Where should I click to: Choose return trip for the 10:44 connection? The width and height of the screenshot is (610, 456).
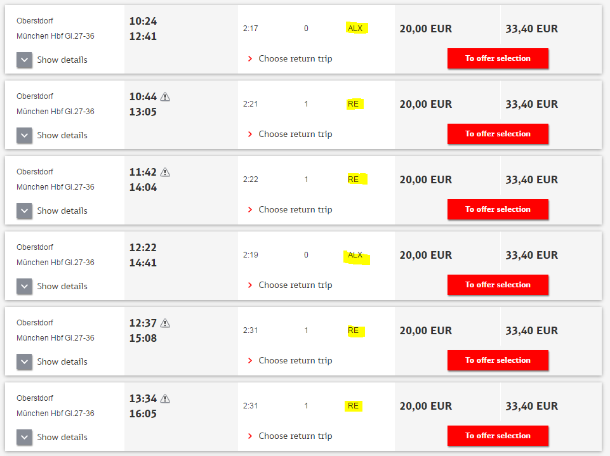(x=295, y=134)
